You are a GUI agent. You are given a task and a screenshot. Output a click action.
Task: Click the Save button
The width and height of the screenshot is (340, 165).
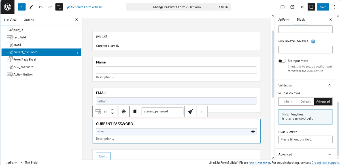(323, 7)
